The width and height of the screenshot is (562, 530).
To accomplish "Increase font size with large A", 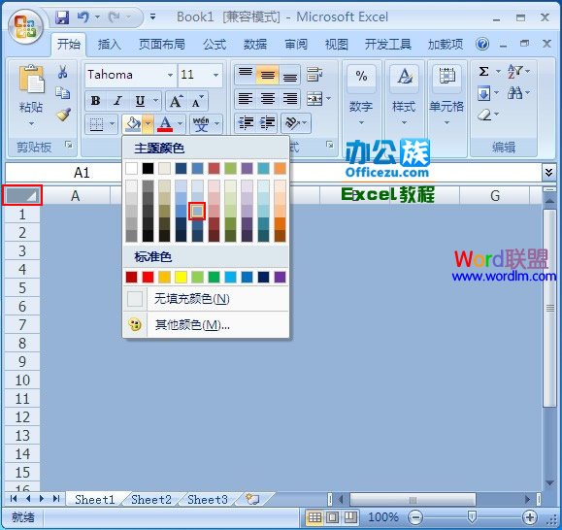I will point(176,101).
